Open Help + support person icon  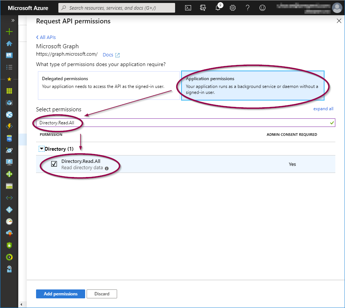point(9,269)
